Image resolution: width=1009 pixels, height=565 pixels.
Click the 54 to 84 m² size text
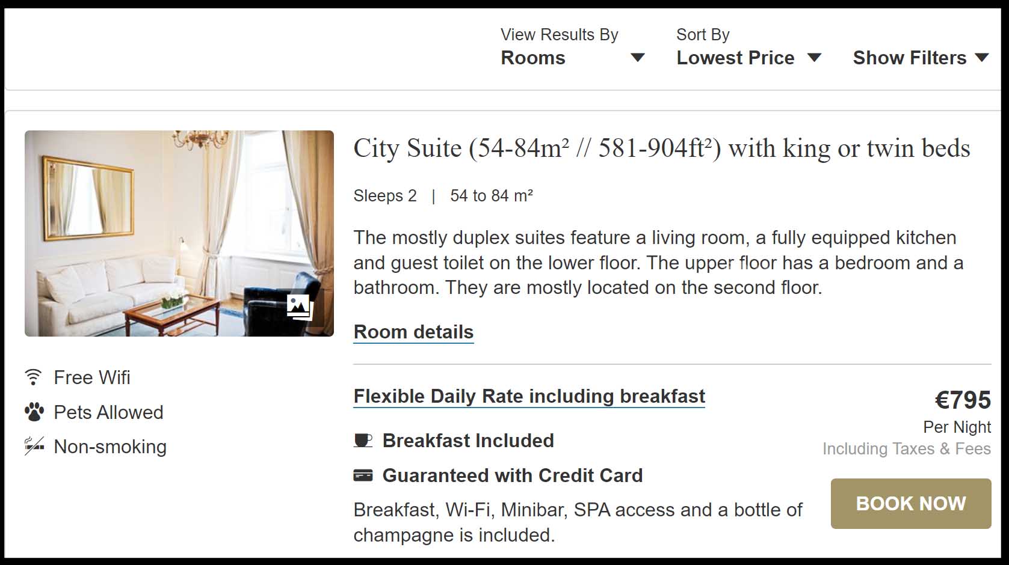(492, 196)
